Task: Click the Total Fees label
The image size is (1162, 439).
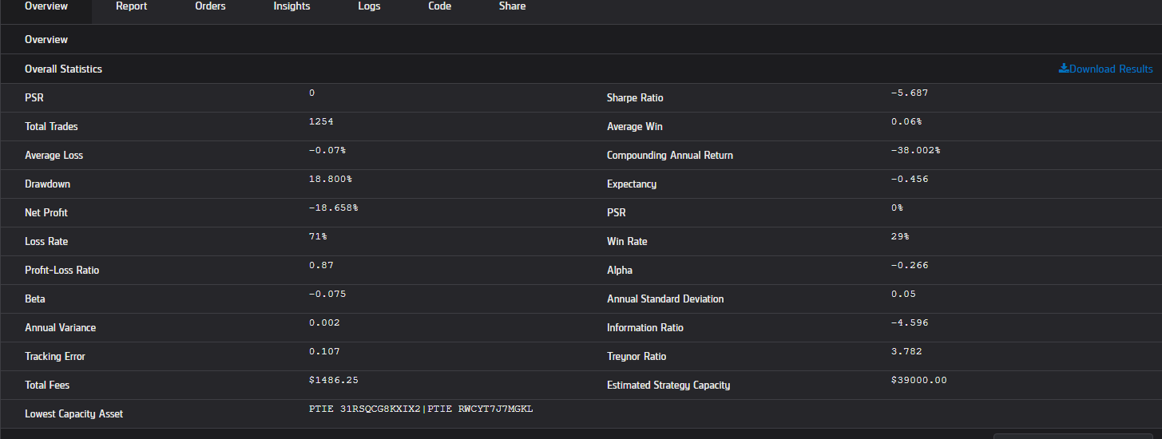Action: (47, 386)
